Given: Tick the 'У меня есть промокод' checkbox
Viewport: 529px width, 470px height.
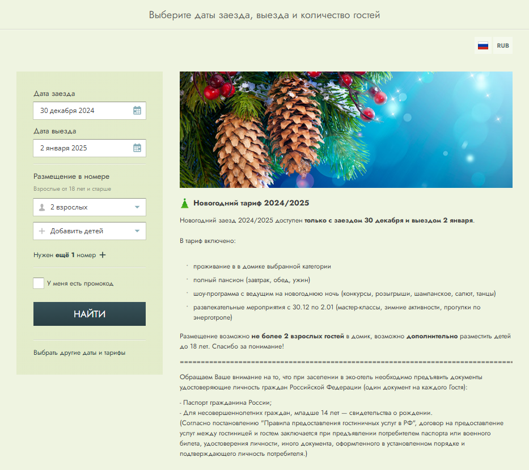Looking at the screenshot, I should tap(39, 283).
